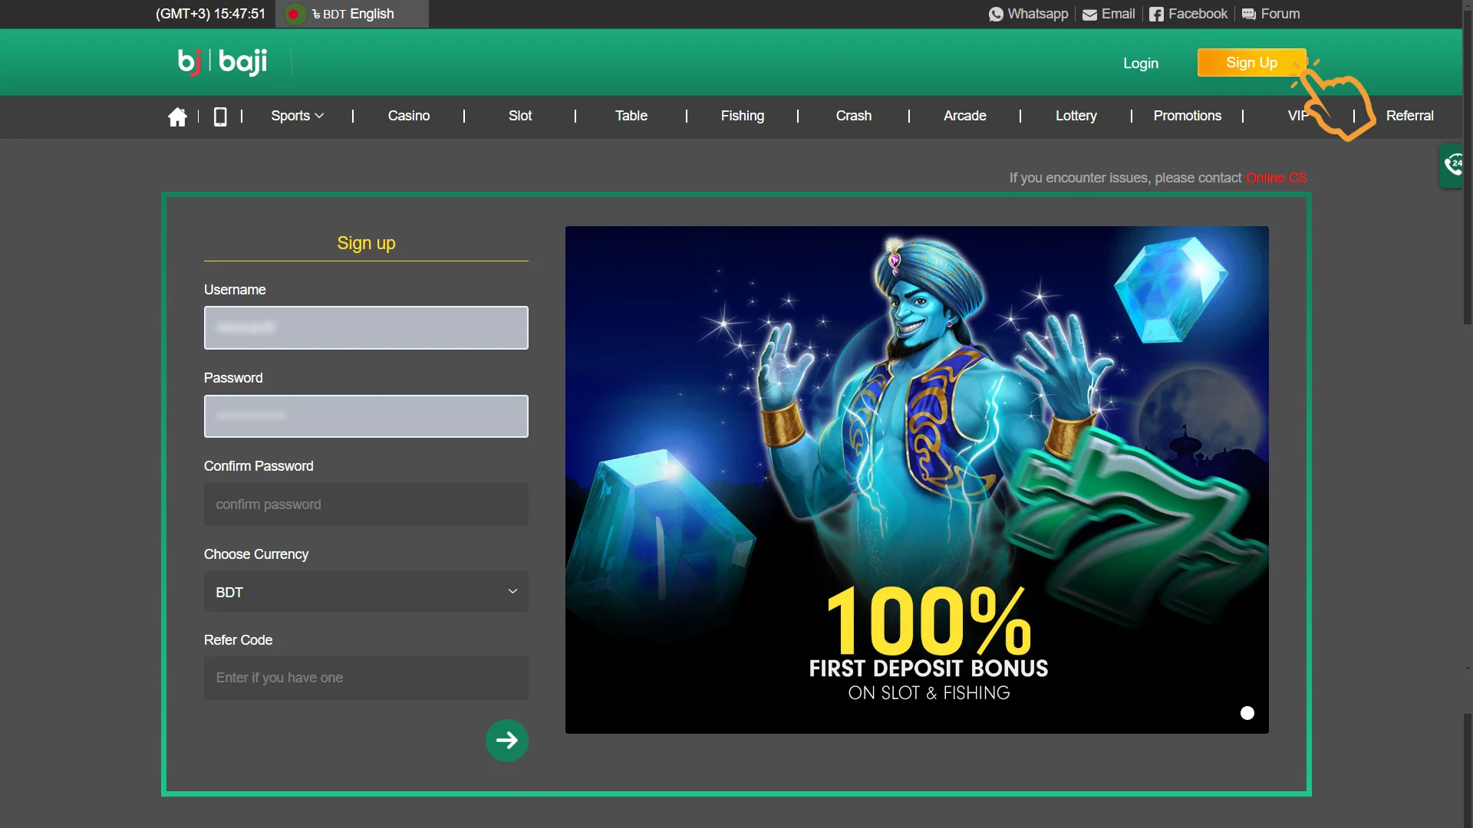Click the GMT+3 time display
Viewport: 1473px width, 828px height.
(210, 14)
